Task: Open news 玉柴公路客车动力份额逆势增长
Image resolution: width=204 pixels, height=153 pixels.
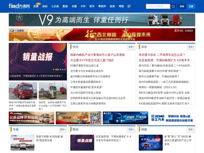Action: pyautogui.click(x=88, y=104)
